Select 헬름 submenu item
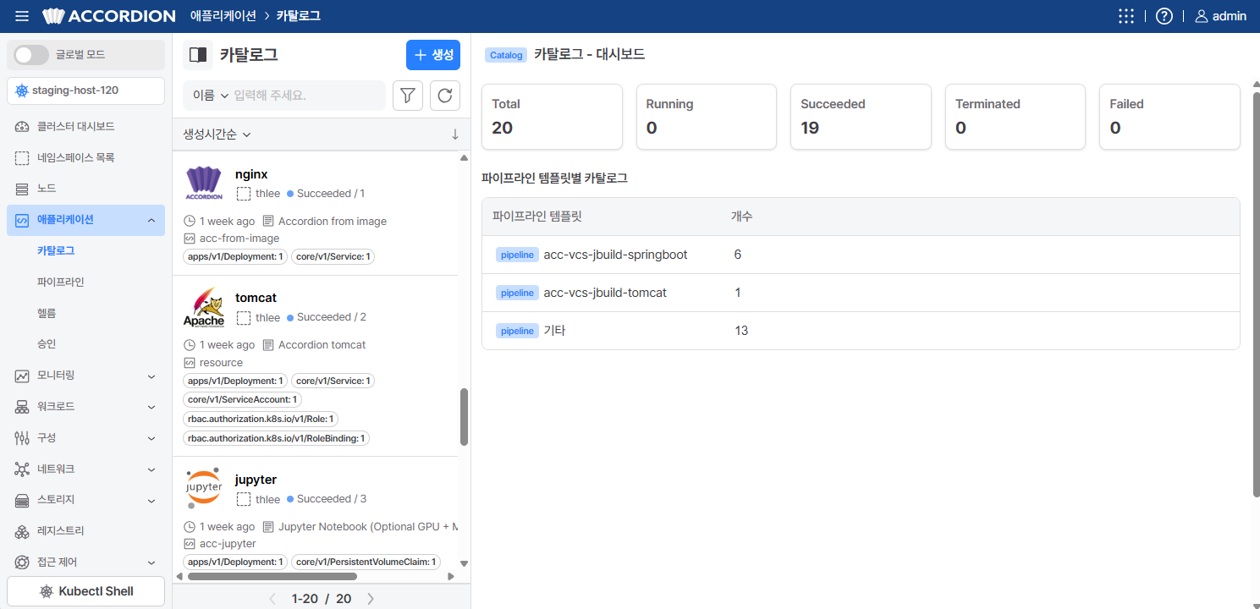1260x609 pixels. click(x=47, y=313)
